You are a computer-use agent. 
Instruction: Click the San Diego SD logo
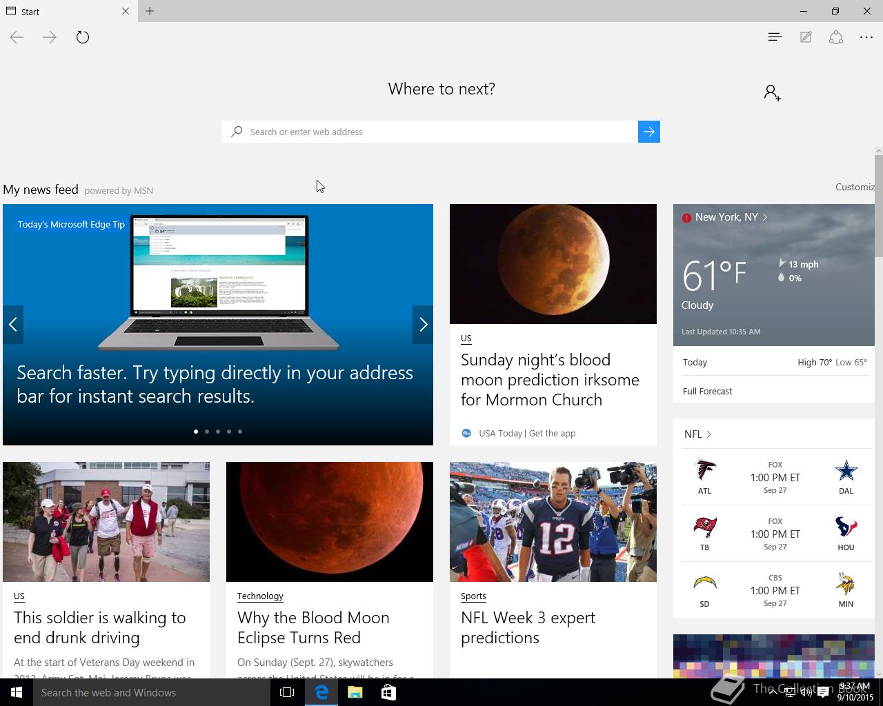pyautogui.click(x=704, y=584)
